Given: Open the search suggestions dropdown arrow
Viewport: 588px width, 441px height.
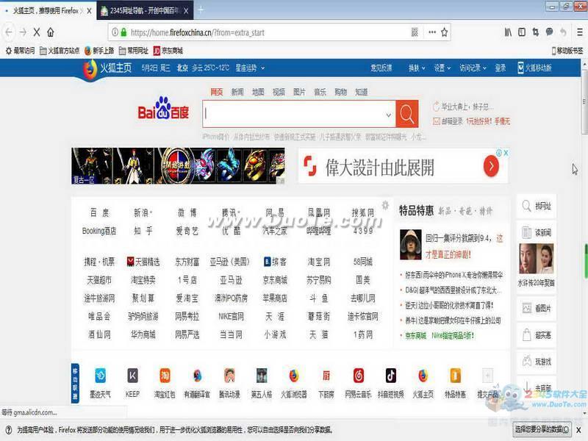Looking at the screenshot, I should point(389,115).
